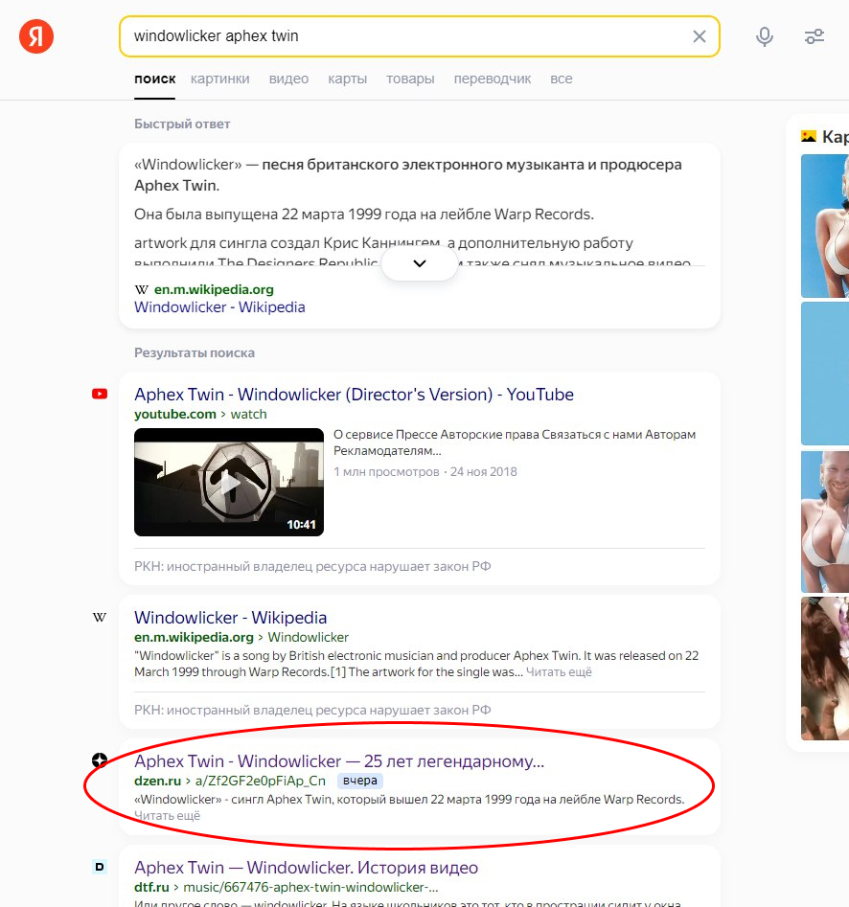
Task: Click Читать ещё in the Wikipedia snippet
Action: [559, 672]
